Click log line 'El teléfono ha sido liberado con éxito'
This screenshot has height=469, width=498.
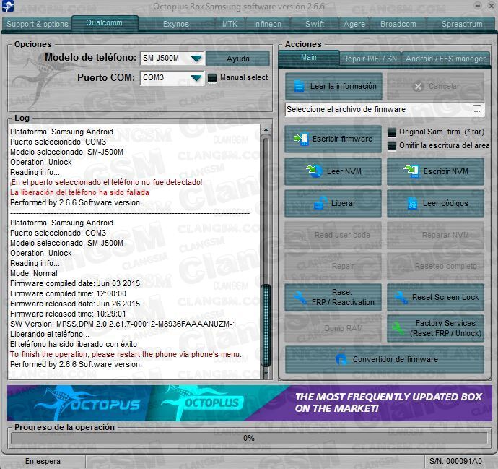click(74, 345)
